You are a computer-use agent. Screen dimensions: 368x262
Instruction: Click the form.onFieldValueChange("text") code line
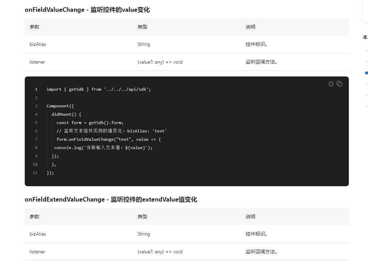tap(109, 139)
